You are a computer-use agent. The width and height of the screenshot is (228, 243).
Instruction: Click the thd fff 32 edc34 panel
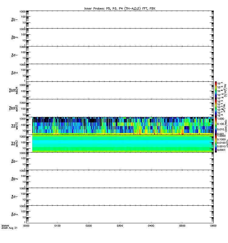[120, 90]
